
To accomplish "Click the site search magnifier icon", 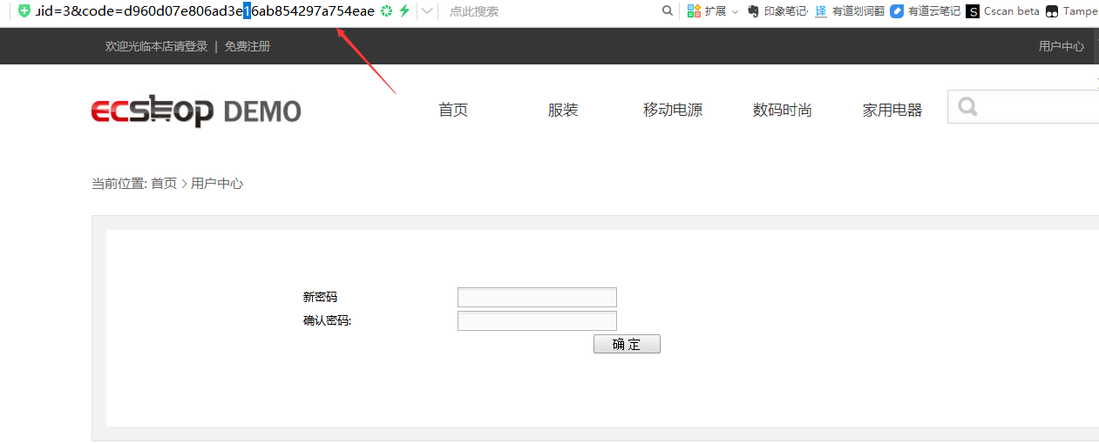I will click(x=967, y=107).
